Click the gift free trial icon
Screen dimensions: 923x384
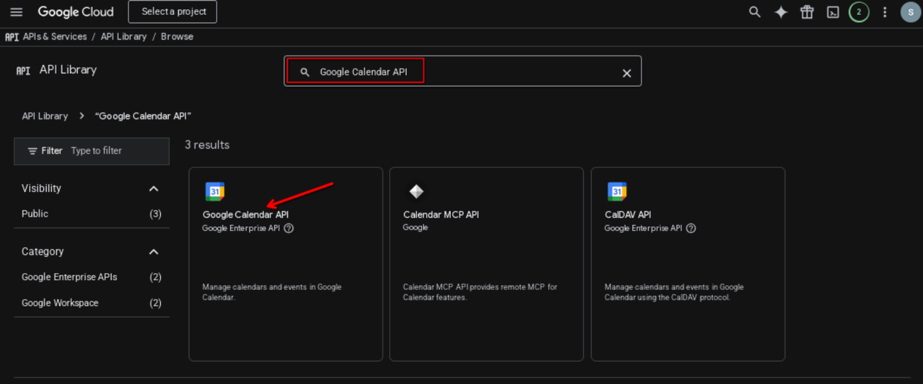coord(807,12)
